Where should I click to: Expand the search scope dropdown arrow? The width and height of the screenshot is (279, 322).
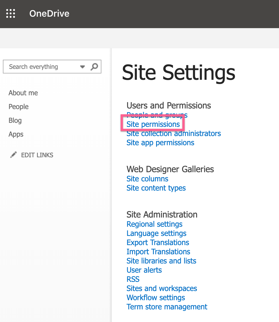82,67
